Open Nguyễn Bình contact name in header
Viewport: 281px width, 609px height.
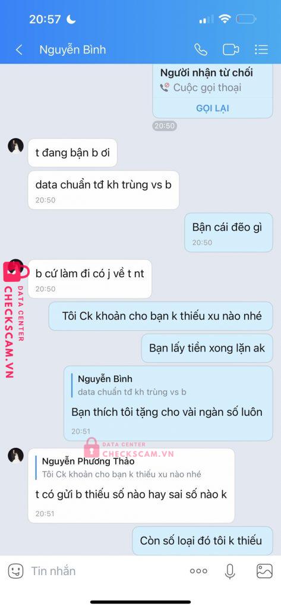coord(72,50)
